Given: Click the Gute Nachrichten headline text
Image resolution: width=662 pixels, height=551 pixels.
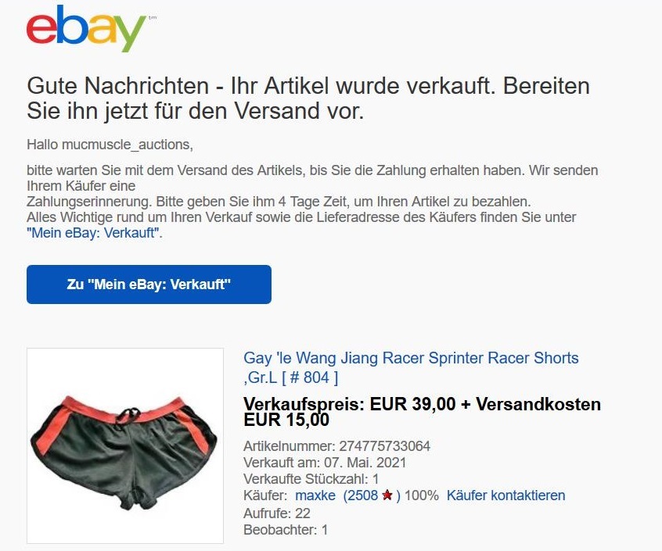Looking at the screenshot, I should point(308,98).
